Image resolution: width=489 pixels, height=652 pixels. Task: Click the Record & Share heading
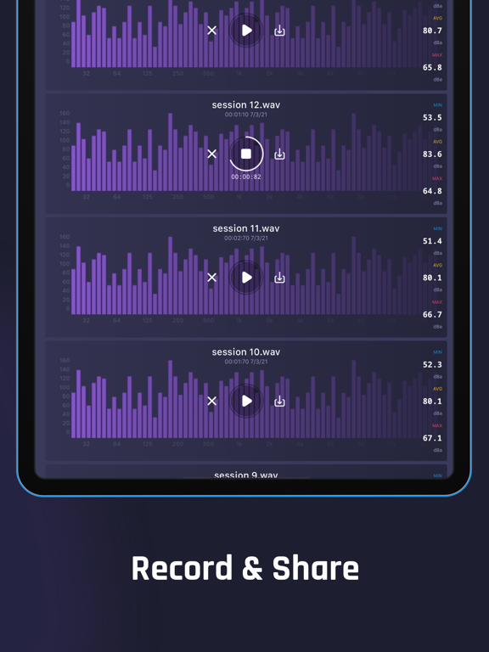point(244,568)
